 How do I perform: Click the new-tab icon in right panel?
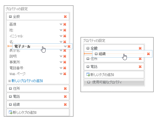tap(88, 75)
